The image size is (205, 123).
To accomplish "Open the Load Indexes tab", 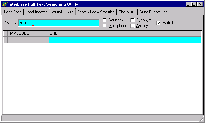I will 37,12.
